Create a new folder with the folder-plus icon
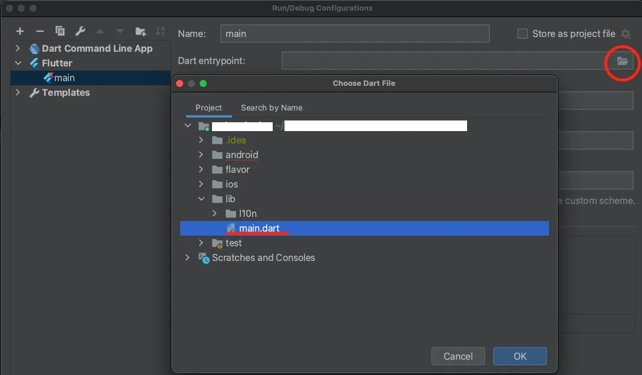Image resolution: width=642 pixels, height=375 pixels. click(x=140, y=32)
